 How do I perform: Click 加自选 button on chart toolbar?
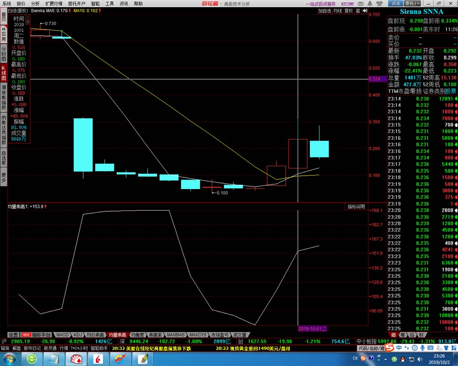click(325, 11)
